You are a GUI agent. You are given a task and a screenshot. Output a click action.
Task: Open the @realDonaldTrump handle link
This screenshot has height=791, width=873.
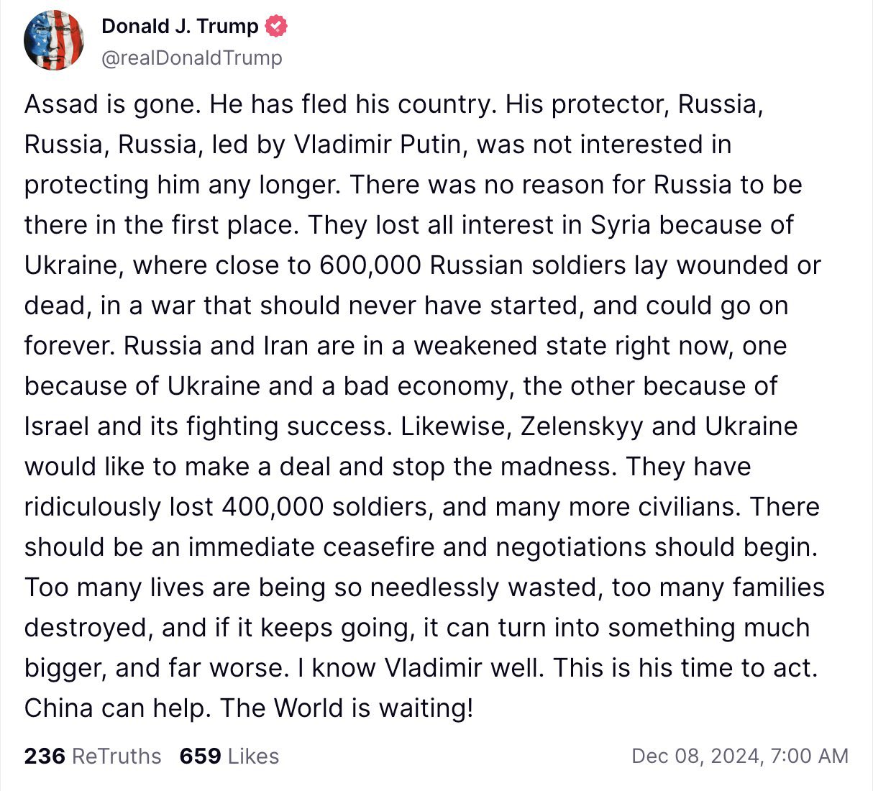pyautogui.click(x=192, y=58)
